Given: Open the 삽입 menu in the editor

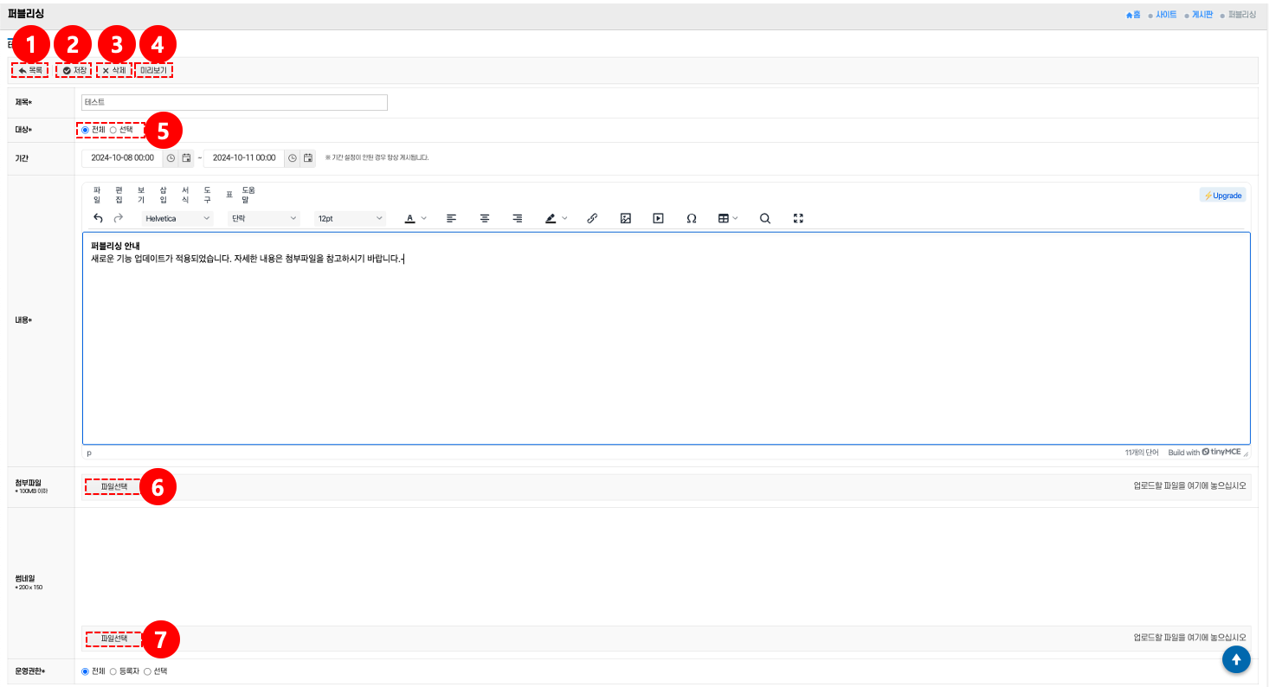Looking at the screenshot, I should (163, 195).
